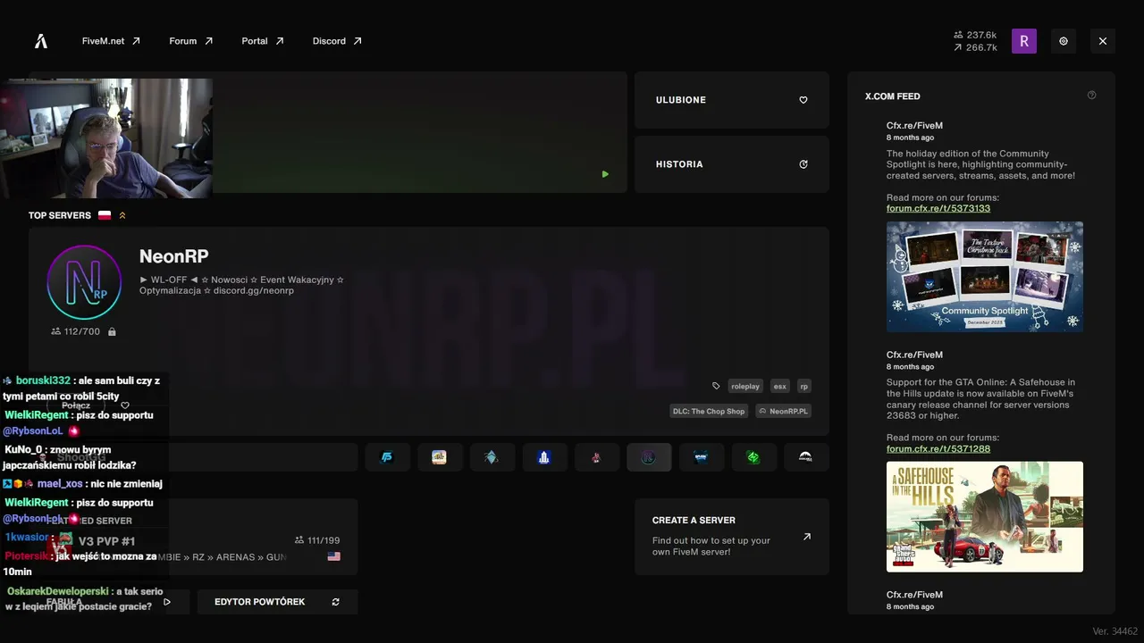Screen dimensions: 1144x643
Task: Click the Safehouse in the Hills post text
Action: (981, 399)
